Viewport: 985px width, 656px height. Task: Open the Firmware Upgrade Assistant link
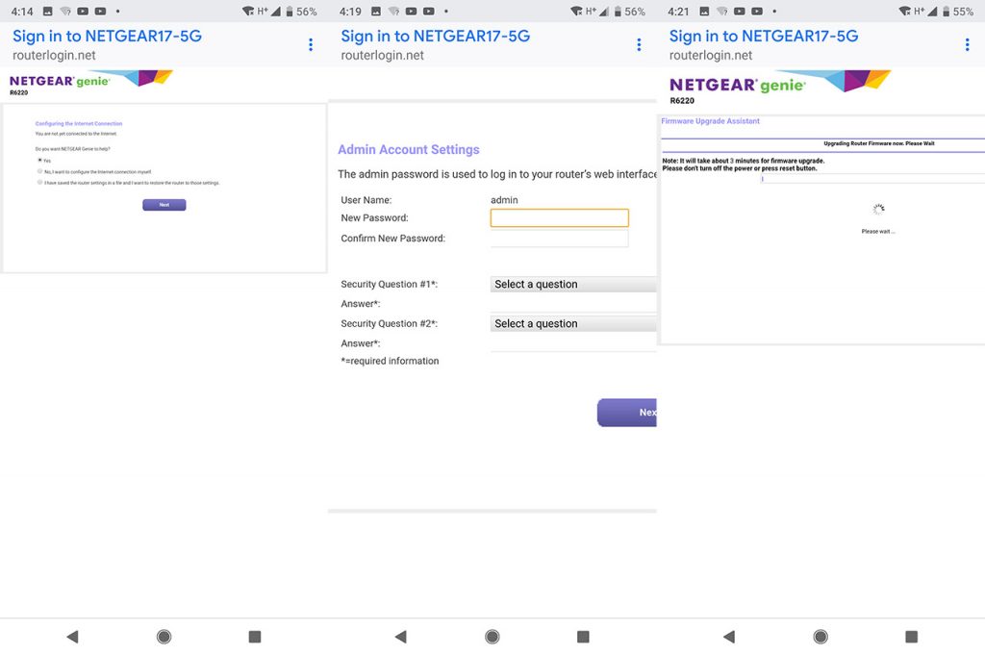coord(709,120)
